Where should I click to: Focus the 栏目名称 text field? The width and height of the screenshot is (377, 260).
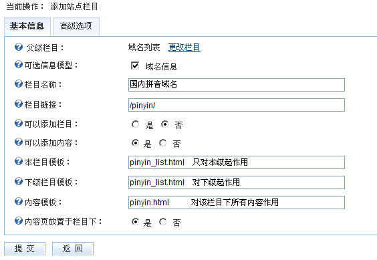point(237,85)
